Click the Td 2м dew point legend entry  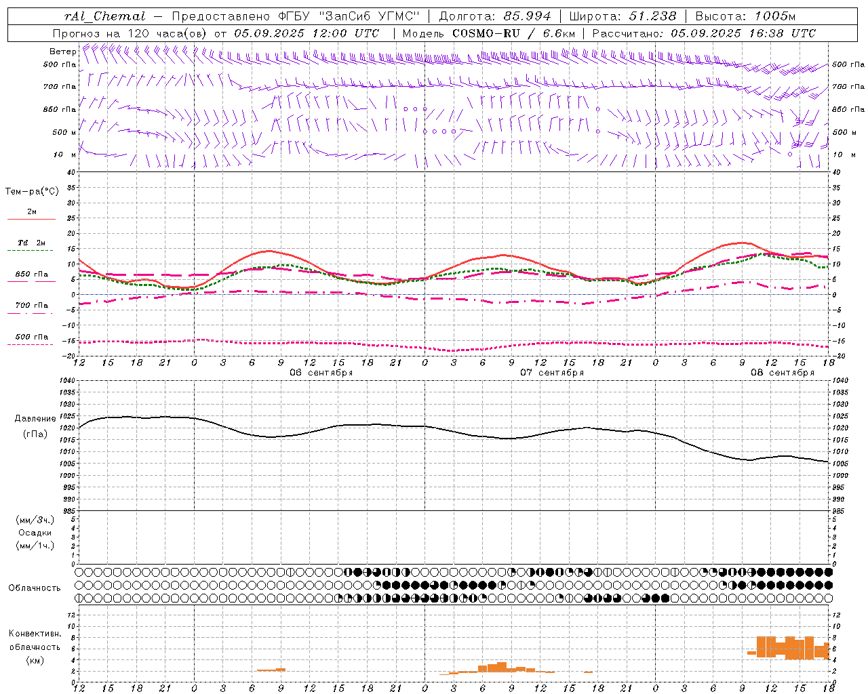point(32,243)
